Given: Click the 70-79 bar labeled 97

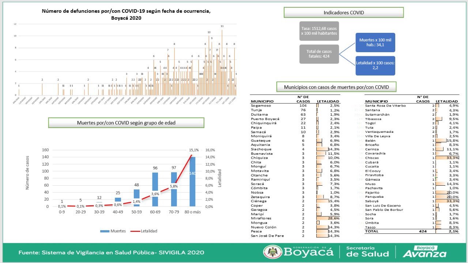Looking at the screenshot, I should click(x=174, y=189).
